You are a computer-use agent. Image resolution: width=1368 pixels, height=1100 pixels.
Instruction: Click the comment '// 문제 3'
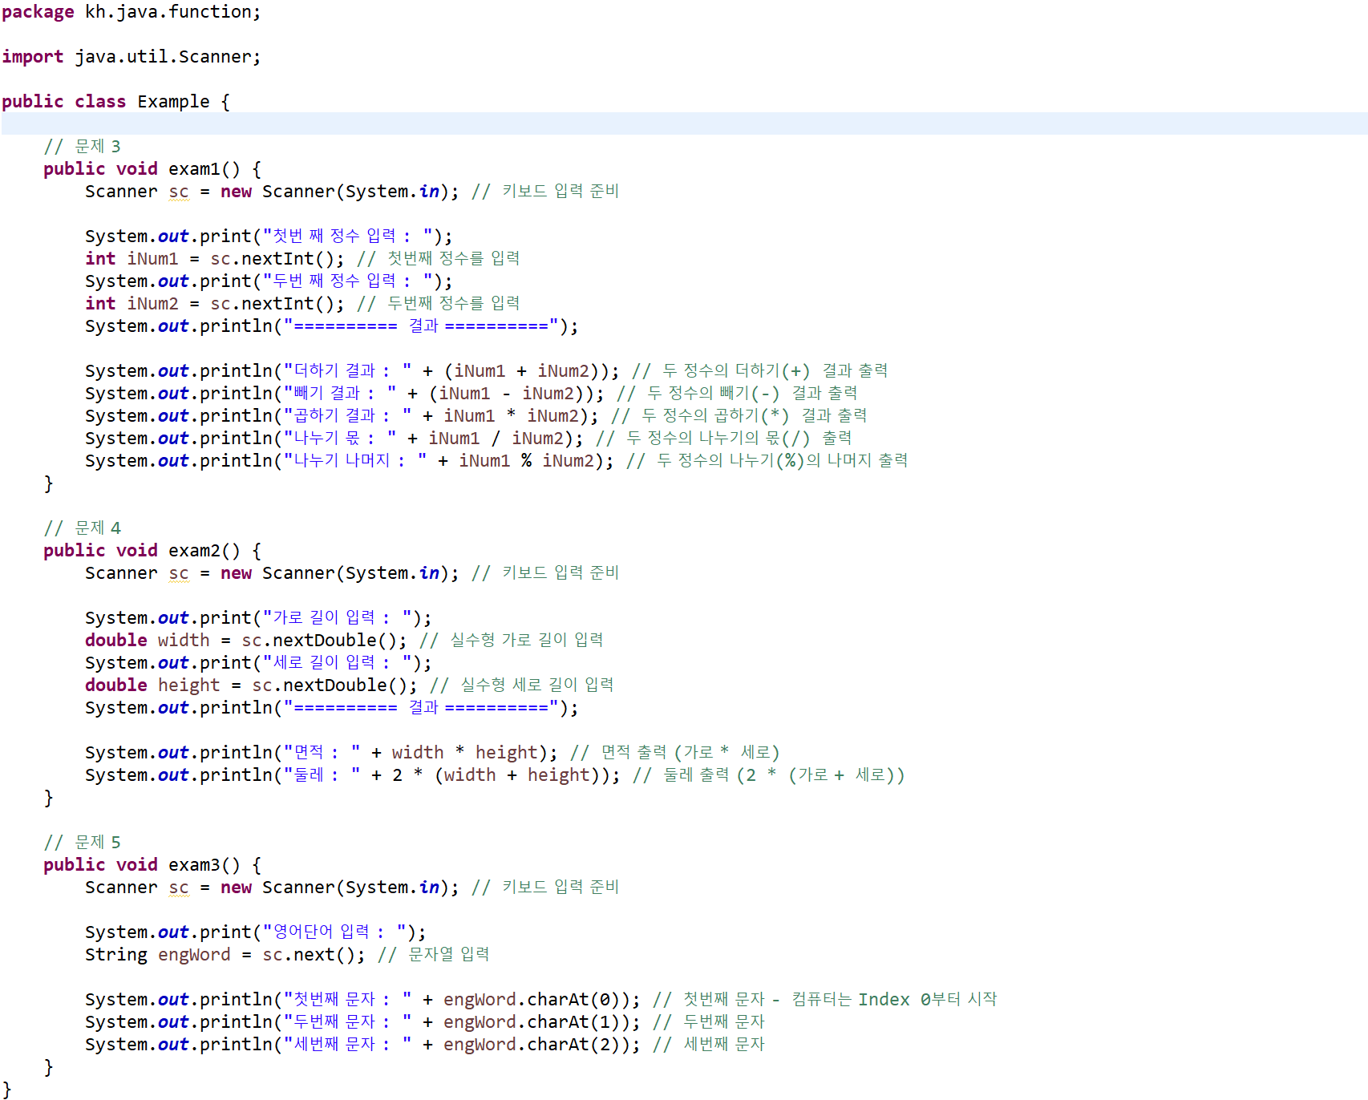pyautogui.click(x=82, y=147)
